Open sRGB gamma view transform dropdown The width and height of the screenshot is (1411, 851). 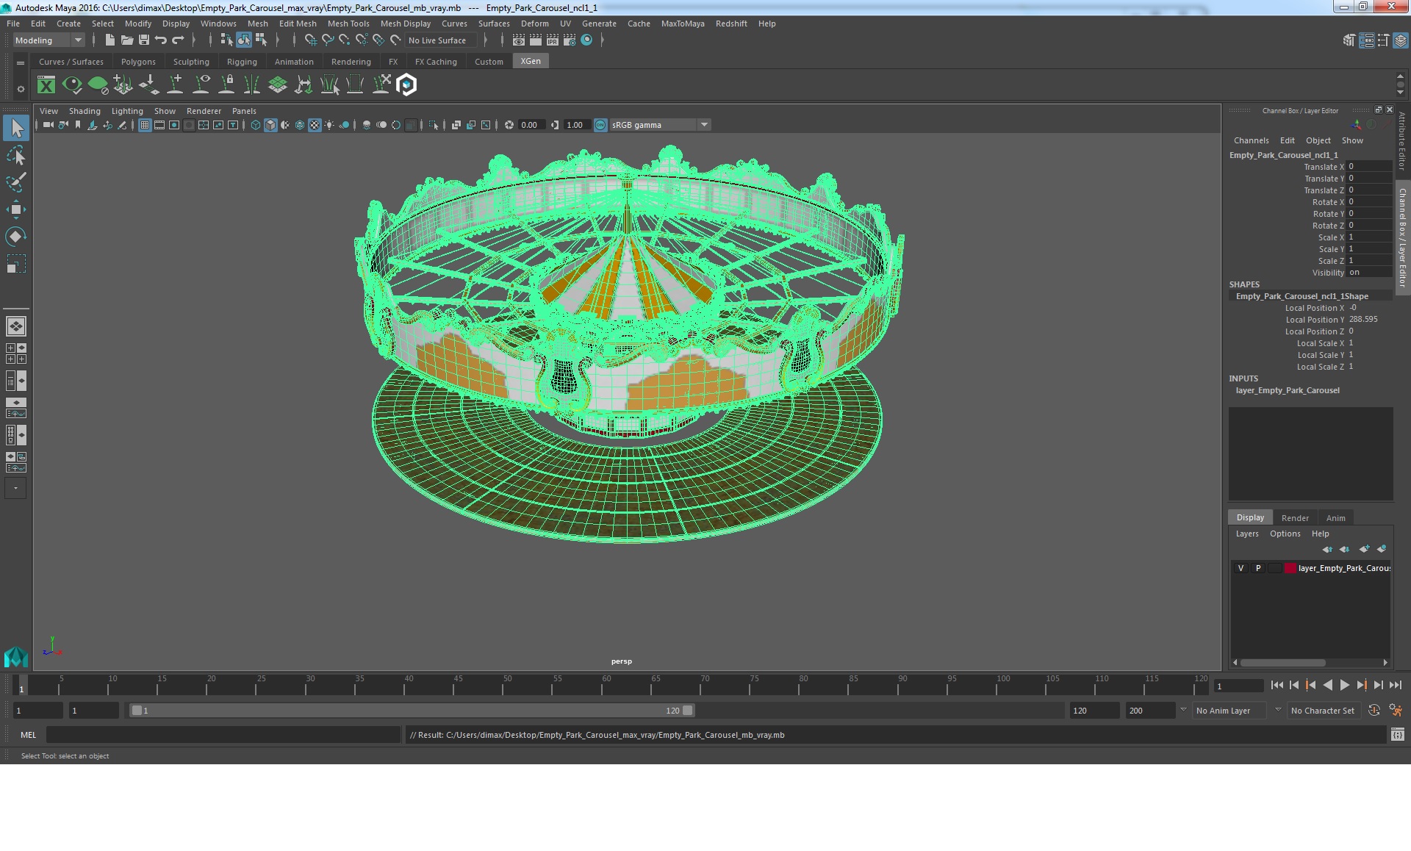[x=660, y=125]
